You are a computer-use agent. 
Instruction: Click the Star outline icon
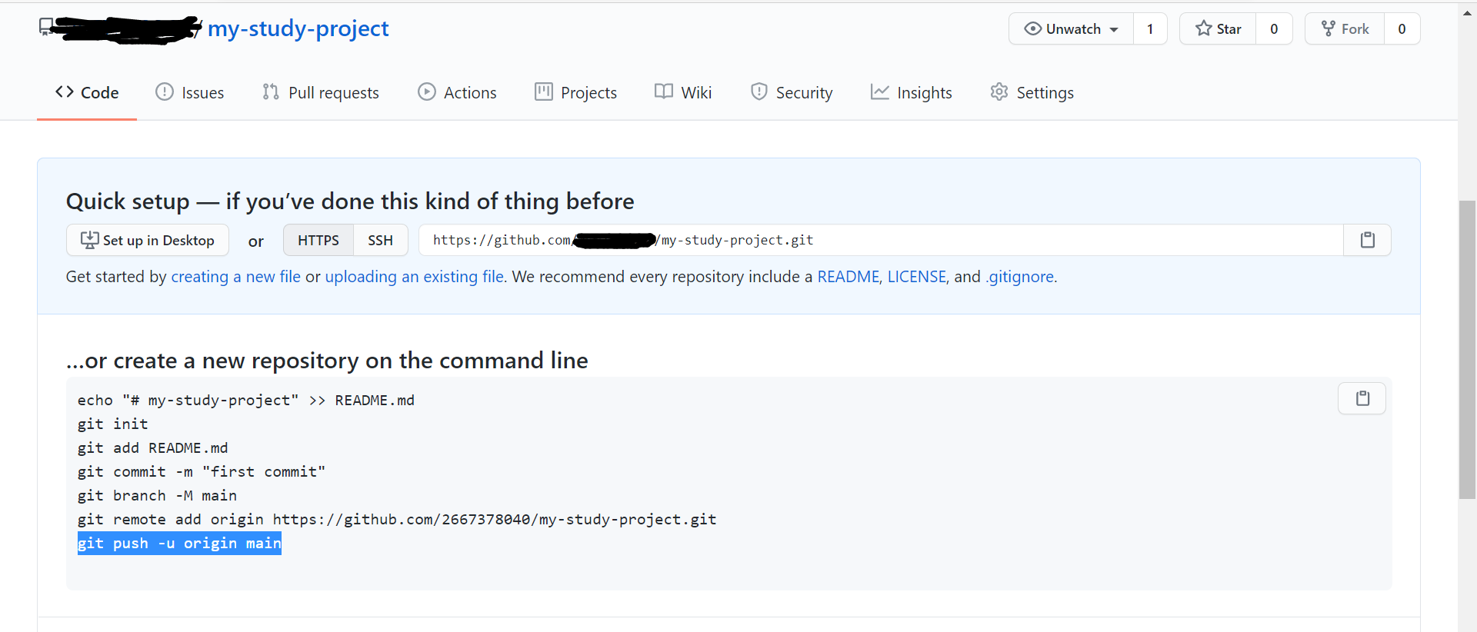click(1204, 28)
